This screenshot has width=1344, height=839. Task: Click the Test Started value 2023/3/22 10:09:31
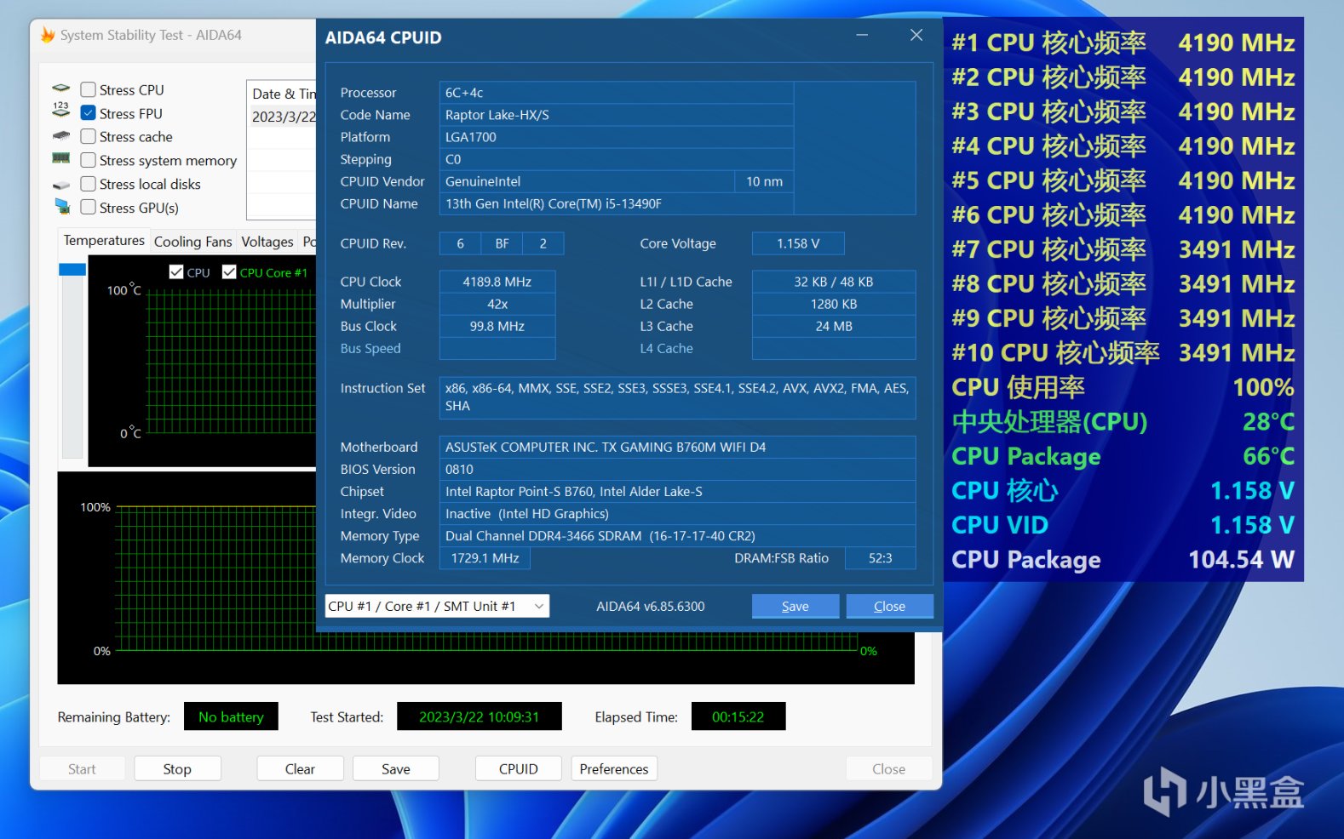pos(480,716)
